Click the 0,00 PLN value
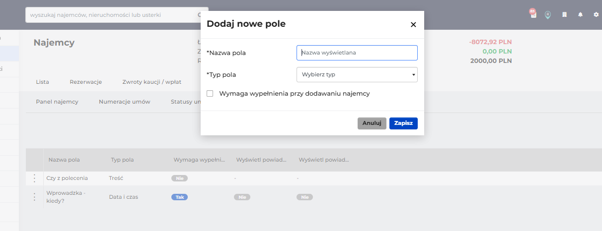Image resolution: width=602 pixels, height=231 pixels. click(497, 51)
